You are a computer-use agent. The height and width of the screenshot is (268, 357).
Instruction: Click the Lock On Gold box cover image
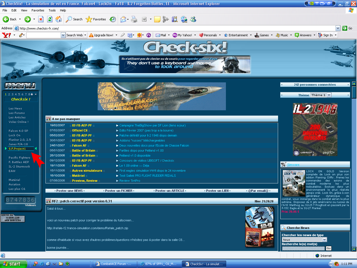294,183
